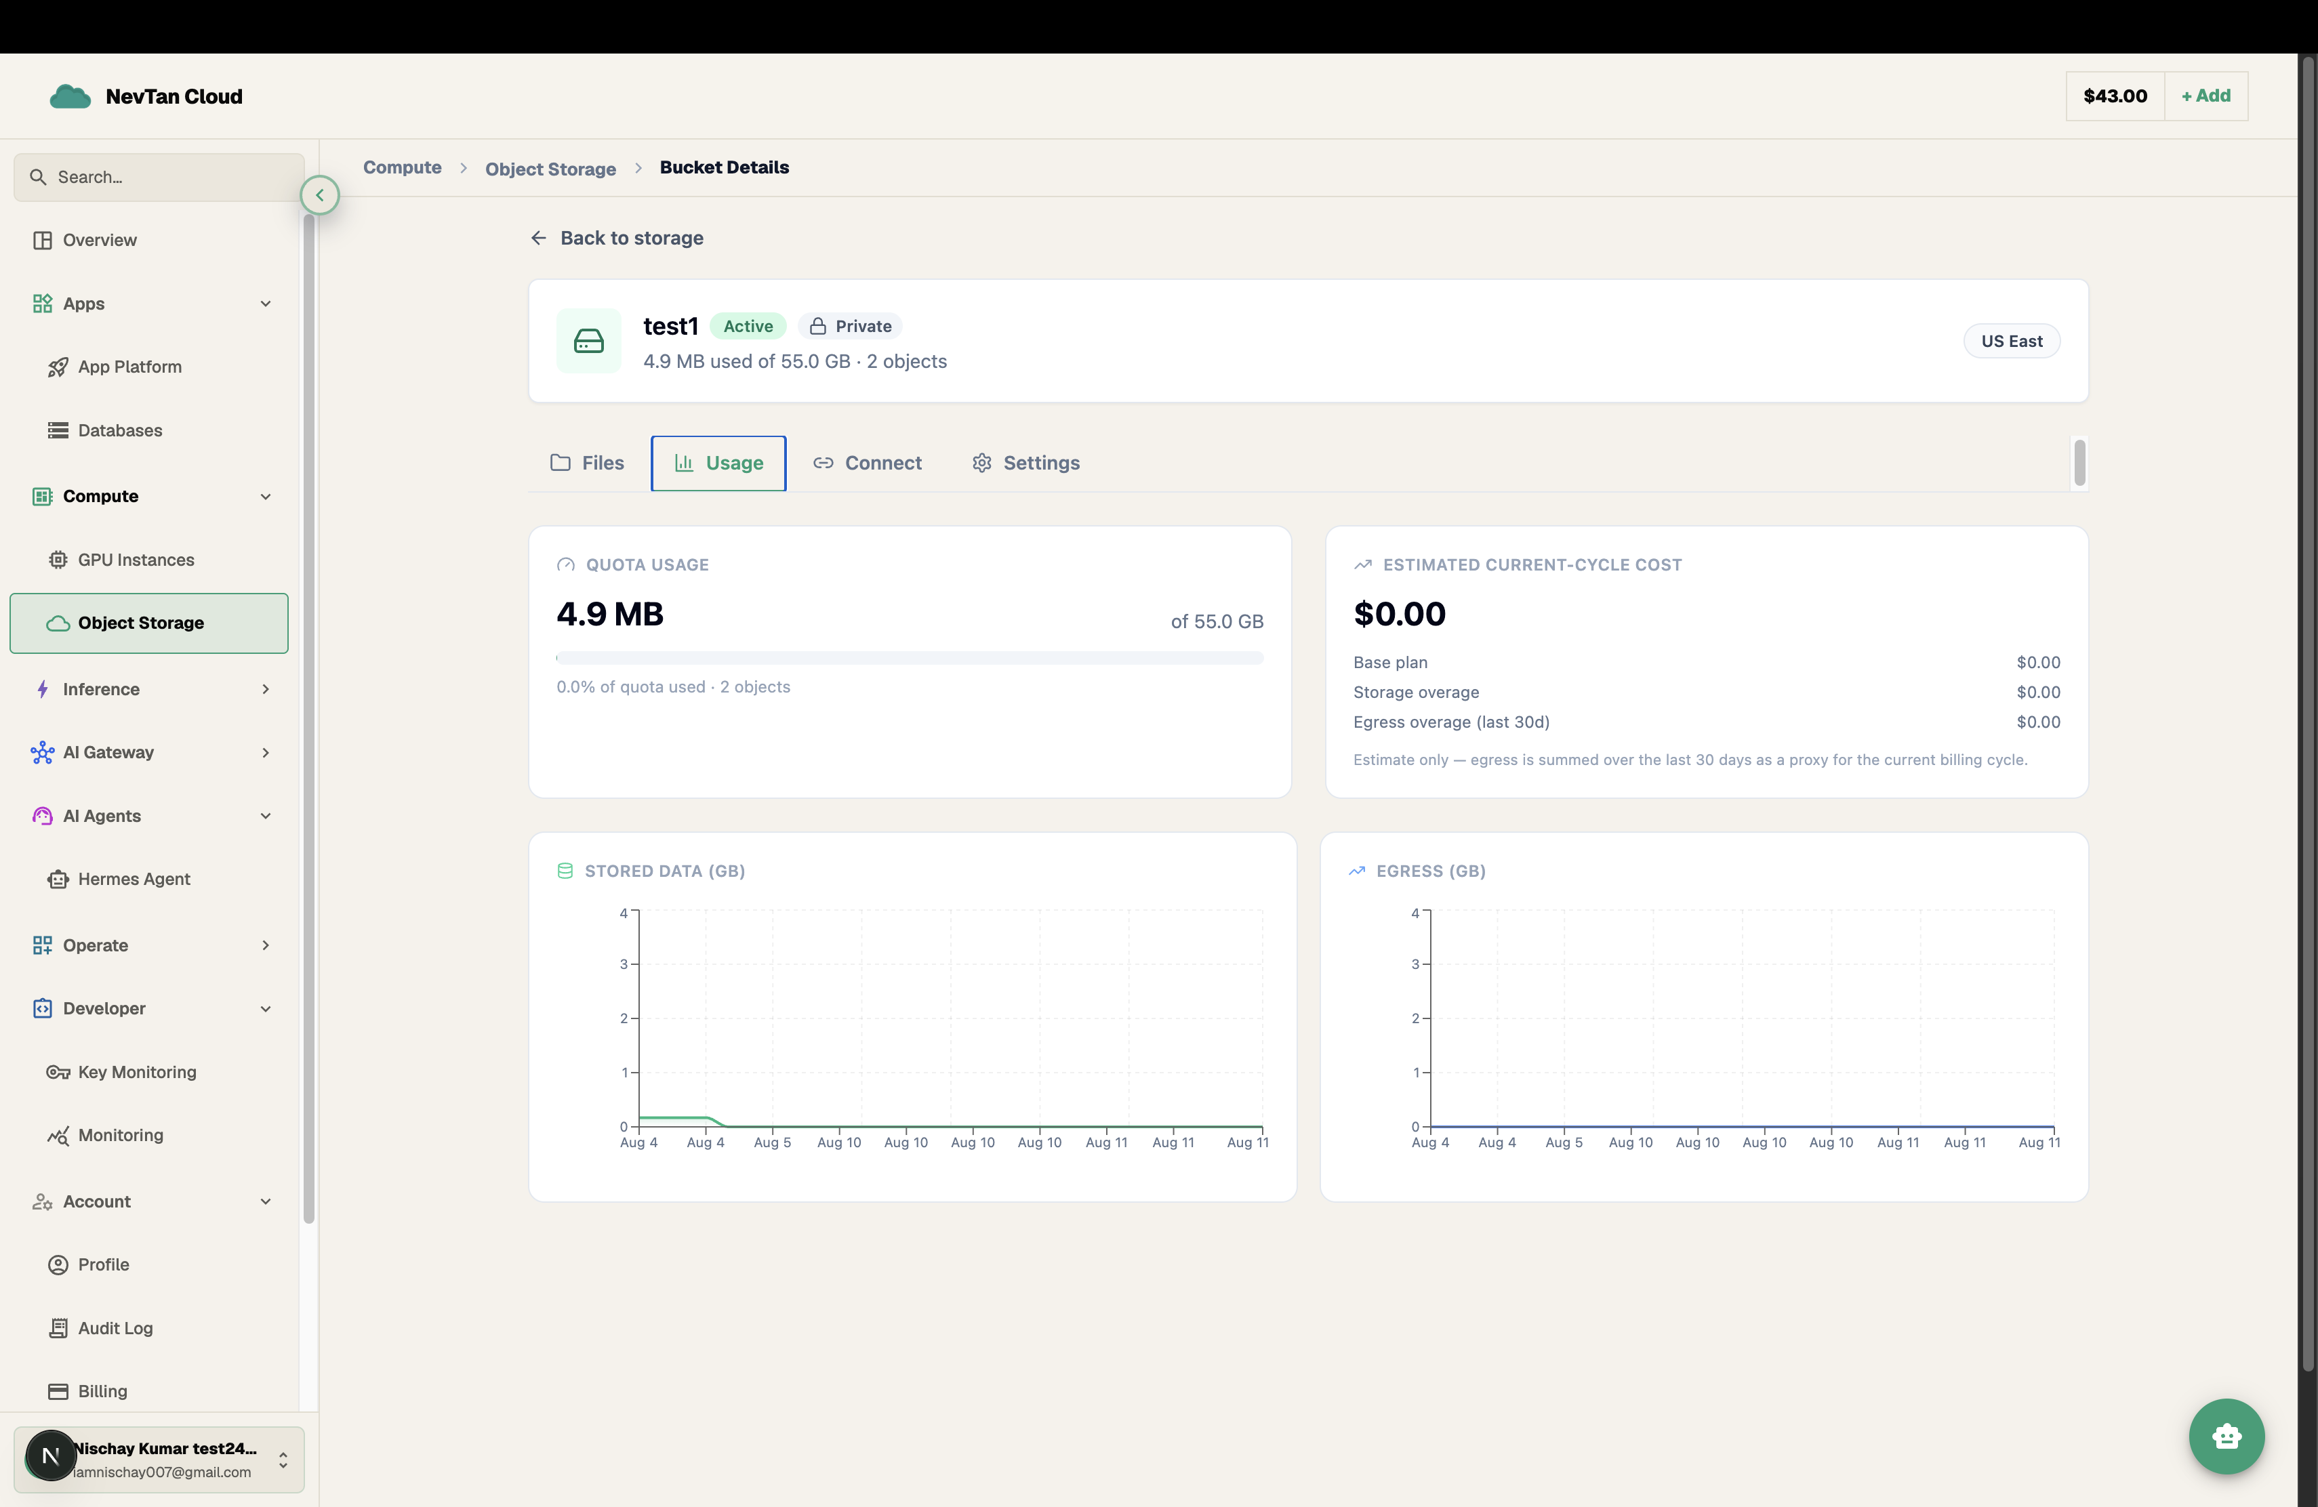
Task: Click the Profile user circle icon
Action: [58, 1264]
